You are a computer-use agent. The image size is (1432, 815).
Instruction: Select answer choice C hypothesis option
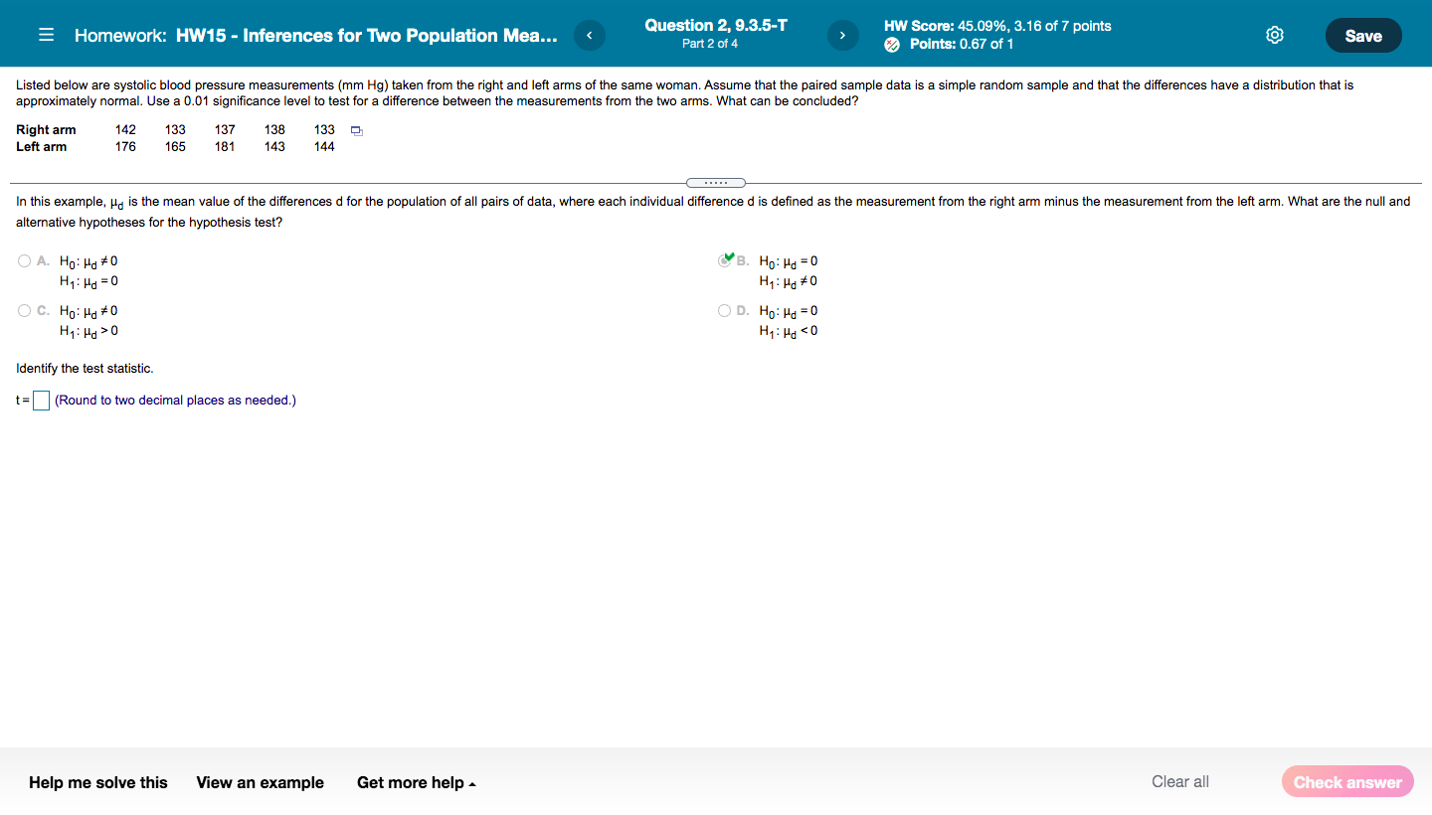click(x=23, y=310)
